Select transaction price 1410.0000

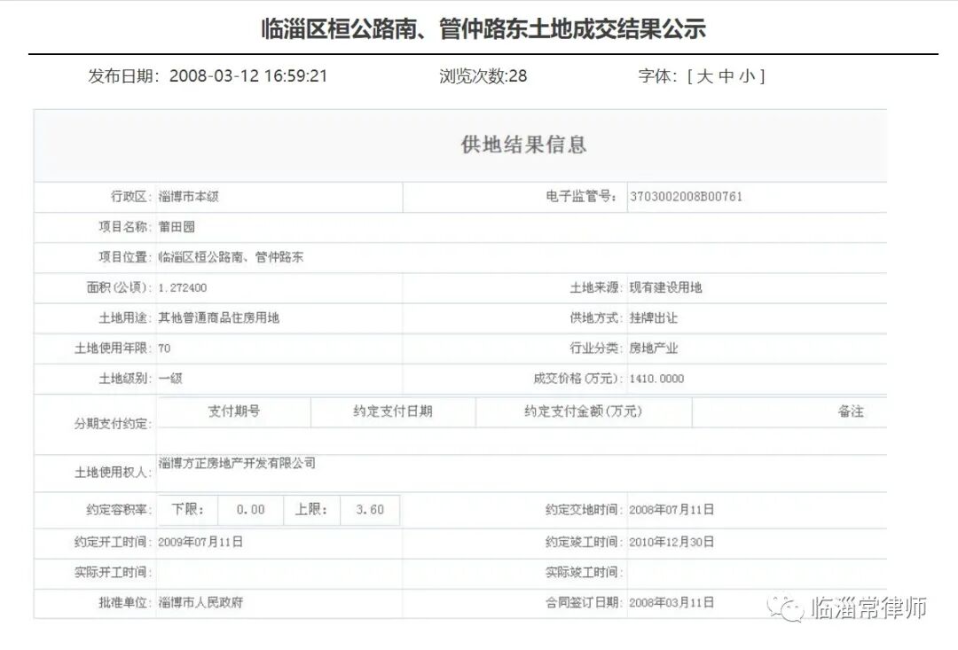[x=656, y=379]
